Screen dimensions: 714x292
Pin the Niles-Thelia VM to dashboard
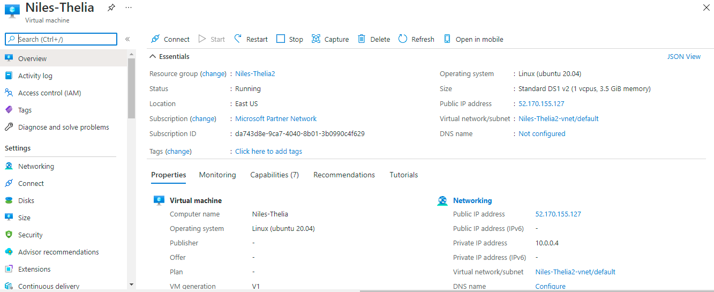pos(111,8)
